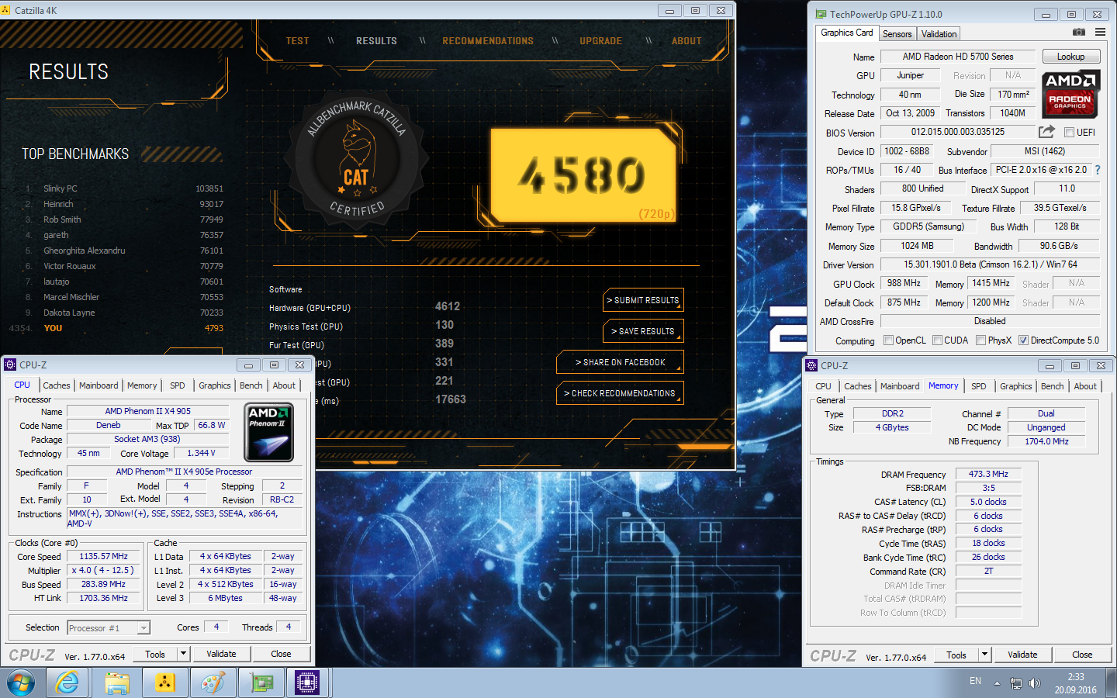Click the BIOS share/export arrow icon in GPU-Z
This screenshot has height=698, width=1117.
click(x=1047, y=132)
